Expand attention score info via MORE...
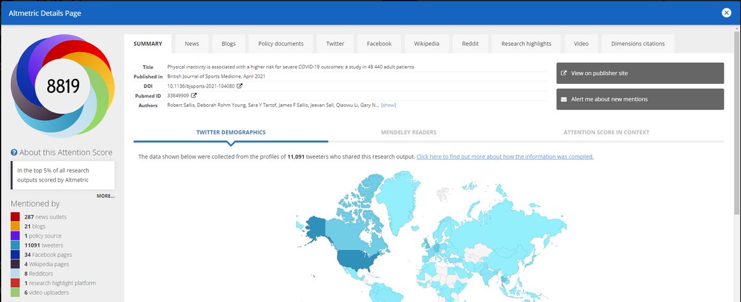This screenshot has width=741, height=302. (106, 196)
